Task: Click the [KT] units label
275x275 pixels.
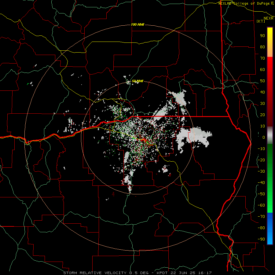Action: tap(261, 21)
